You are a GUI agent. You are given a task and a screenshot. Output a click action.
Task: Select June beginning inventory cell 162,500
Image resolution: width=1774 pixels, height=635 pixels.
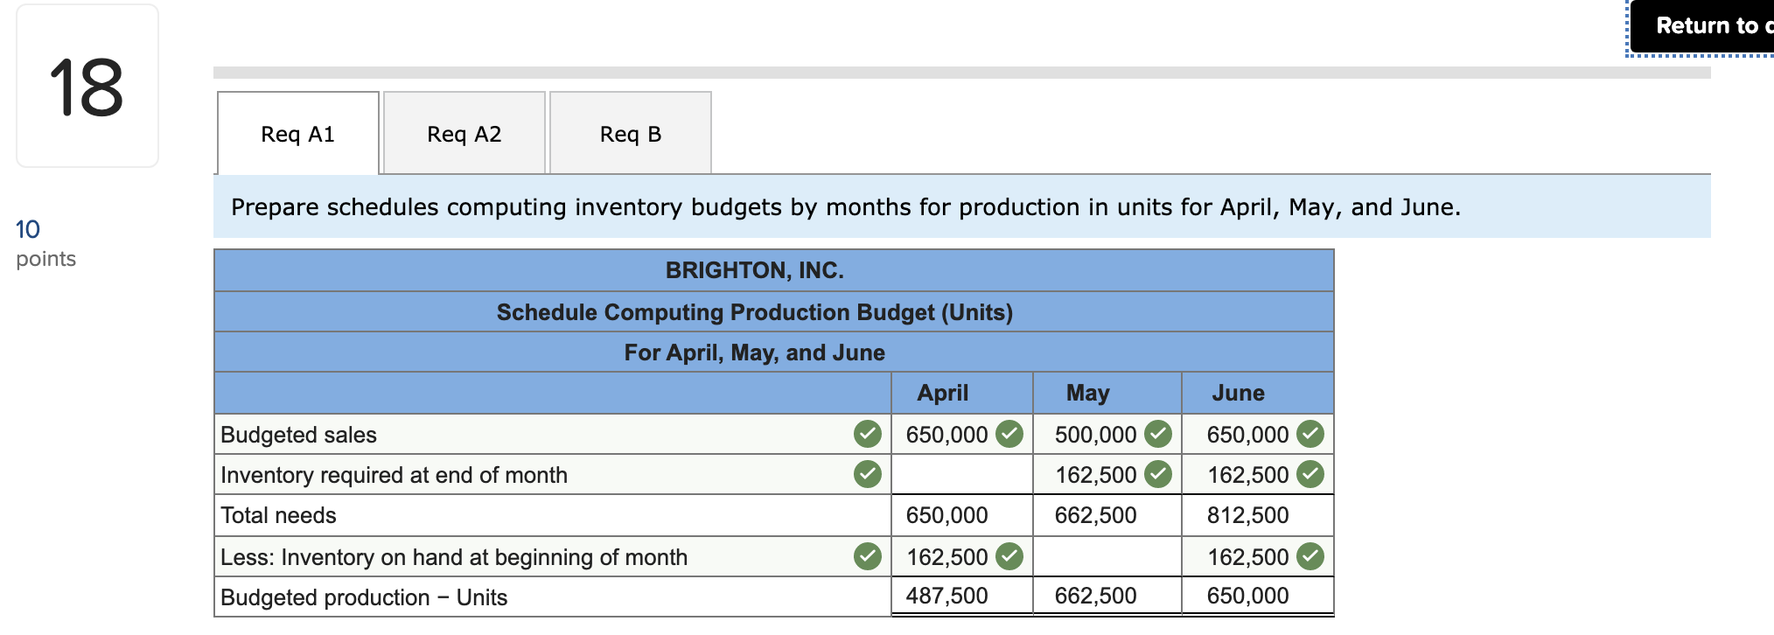(1257, 556)
